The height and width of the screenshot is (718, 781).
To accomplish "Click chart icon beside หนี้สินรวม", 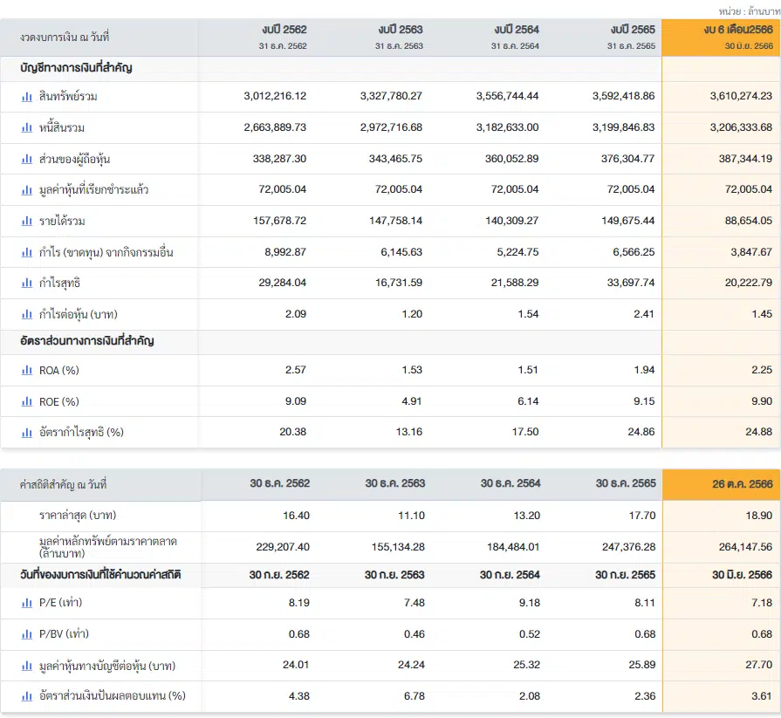I will [27, 128].
